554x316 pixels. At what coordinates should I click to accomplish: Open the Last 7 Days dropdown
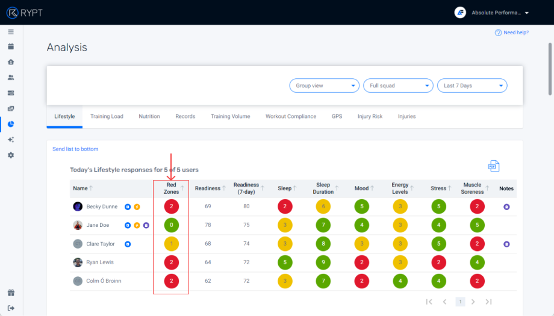(x=472, y=85)
